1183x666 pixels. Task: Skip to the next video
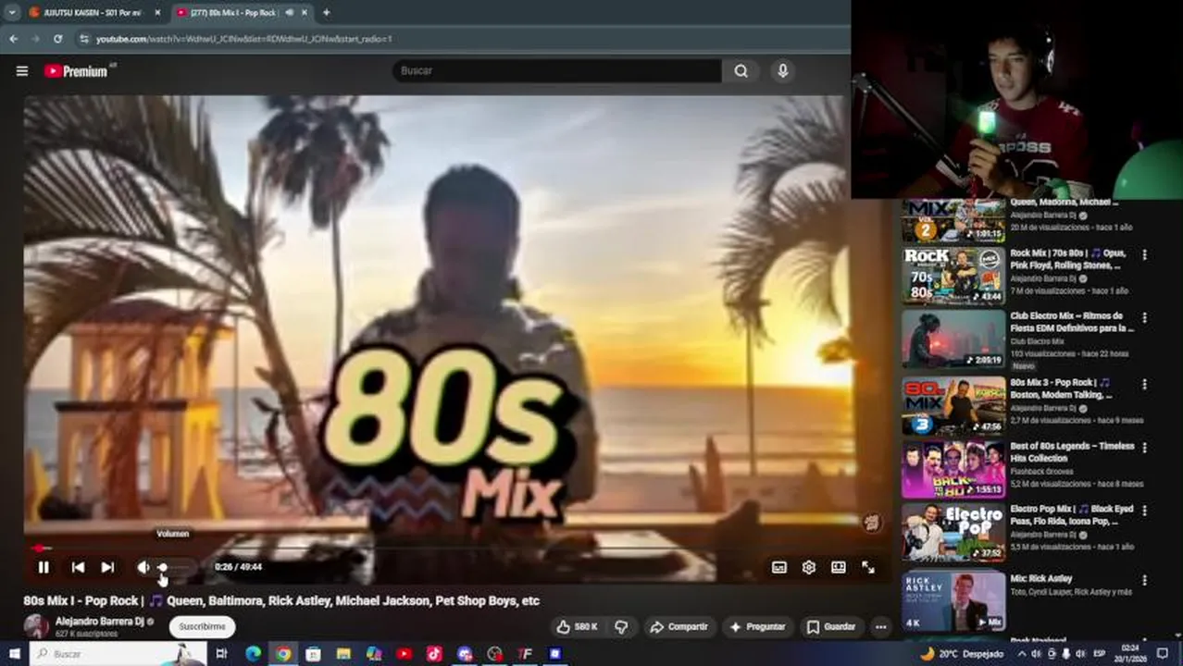(x=107, y=567)
